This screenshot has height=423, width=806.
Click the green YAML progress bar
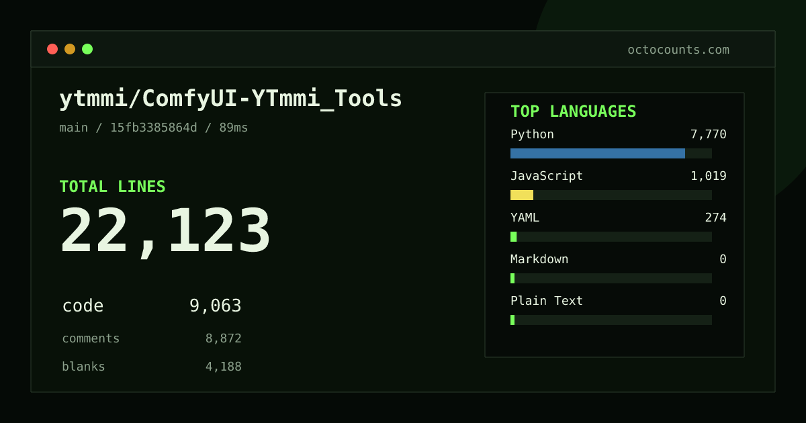513,236
